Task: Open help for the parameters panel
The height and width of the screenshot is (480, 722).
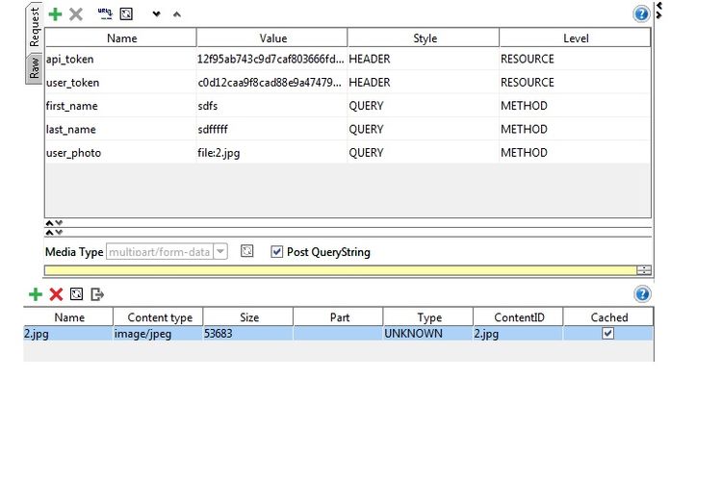Action: pyautogui.click(x=641, y=14)
